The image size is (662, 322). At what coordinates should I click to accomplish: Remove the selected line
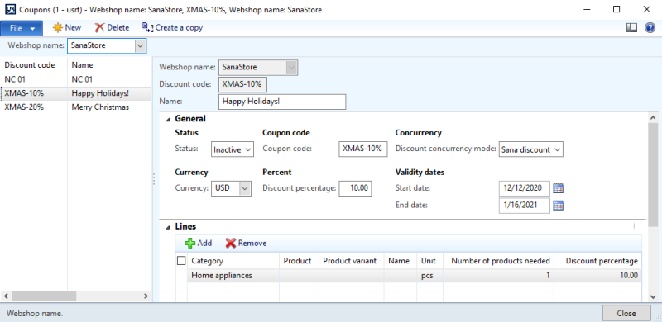[x=246, y=244]
